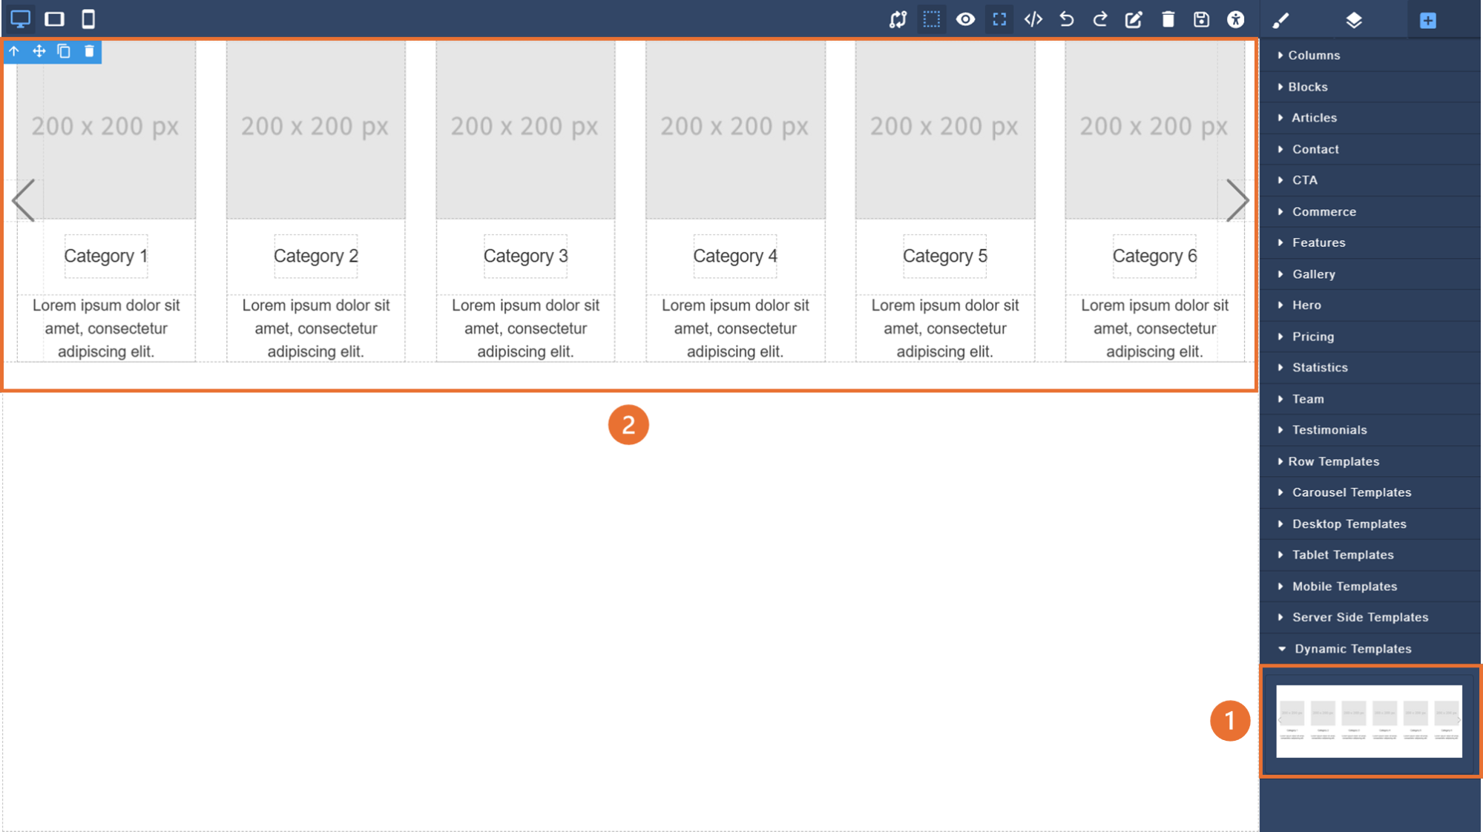The height and width of the screenshot is (832, 1483).
Task: Click the undo arrow icon
Action: tap(1066, 19)
